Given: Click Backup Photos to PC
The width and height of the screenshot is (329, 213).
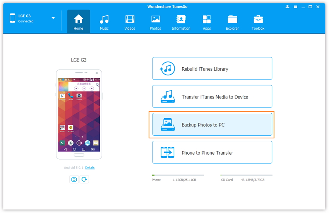Looking at the screenshot, I should pyautogui.click(x=212, y=125).
